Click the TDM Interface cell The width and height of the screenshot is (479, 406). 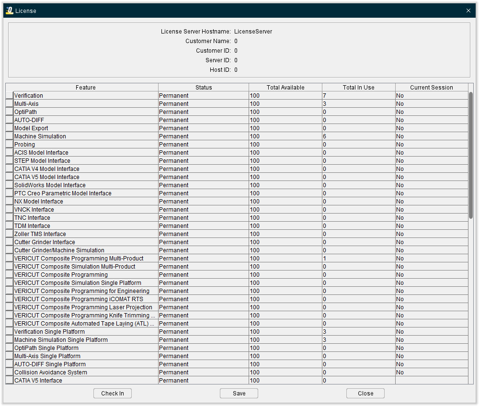tap(86, 226)
